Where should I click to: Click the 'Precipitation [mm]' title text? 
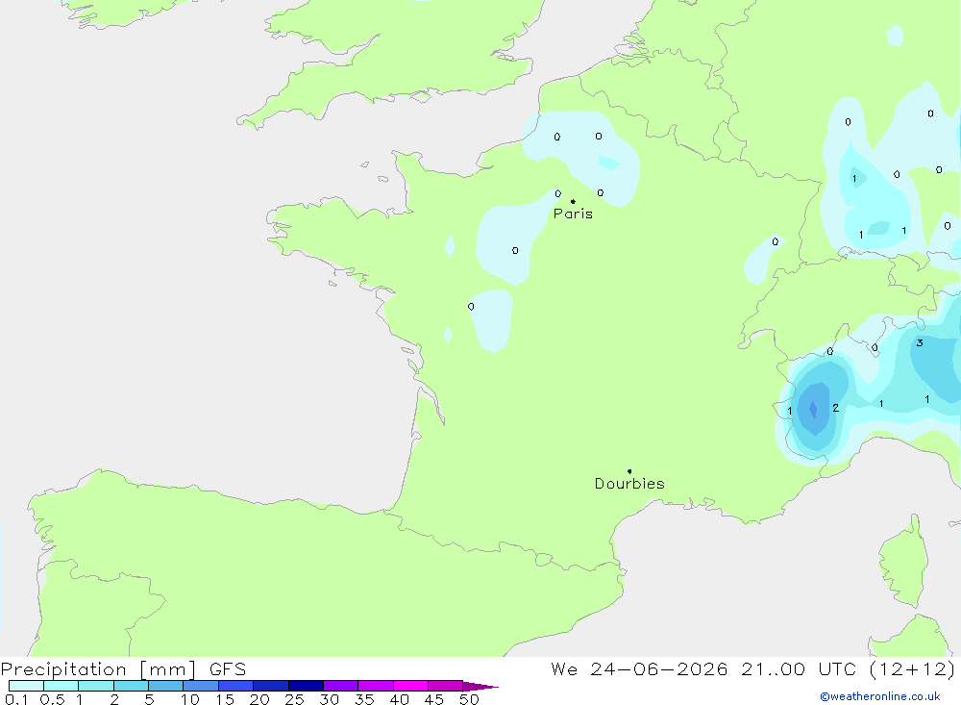click(x=98, y=669)
